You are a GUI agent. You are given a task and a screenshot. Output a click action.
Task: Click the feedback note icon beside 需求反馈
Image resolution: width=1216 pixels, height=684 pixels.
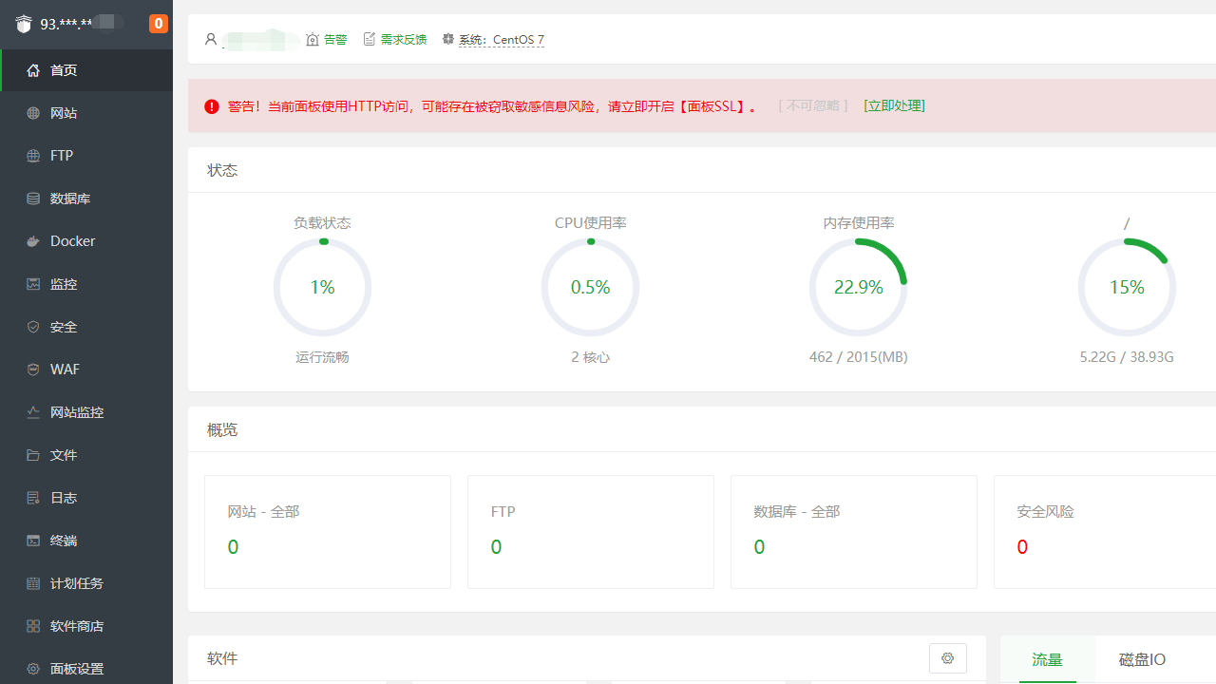(x=370, y=39)
